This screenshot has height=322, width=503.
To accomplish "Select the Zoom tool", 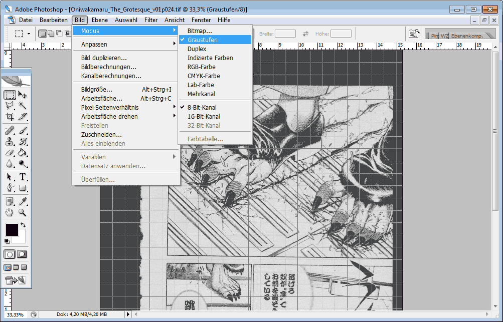I will (22, 212).
